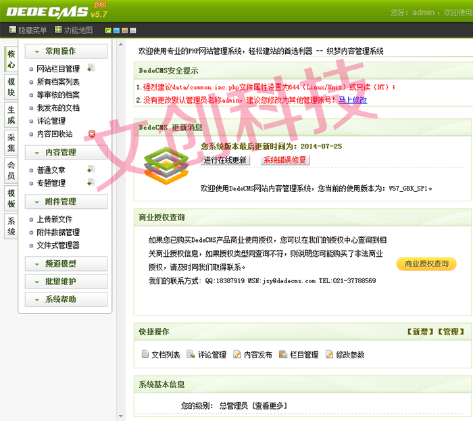473x421 pixels.
Task: Open 网站栏目管理 menu item
Action: [x=58, y=69]
